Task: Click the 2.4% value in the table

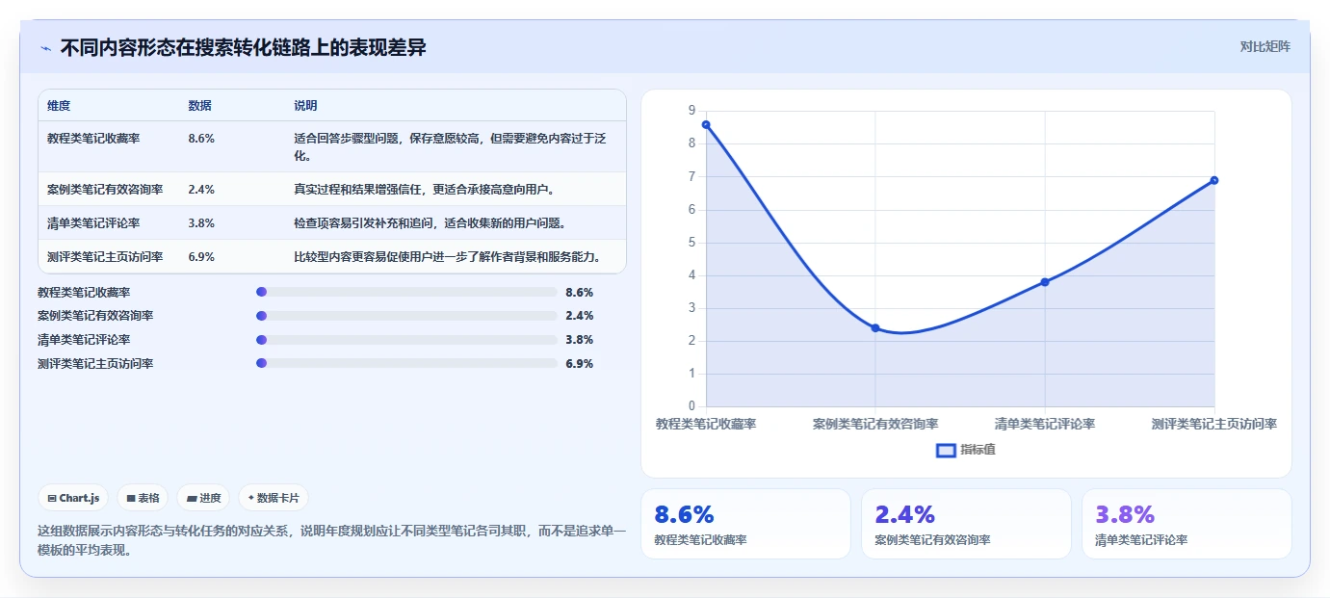Action: [201, 190]
